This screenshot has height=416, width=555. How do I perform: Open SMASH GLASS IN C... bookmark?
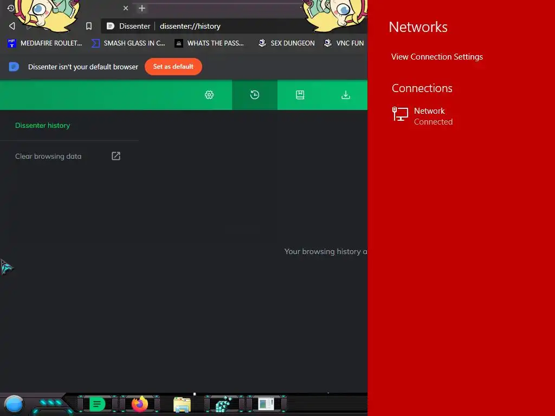[128, 43]
